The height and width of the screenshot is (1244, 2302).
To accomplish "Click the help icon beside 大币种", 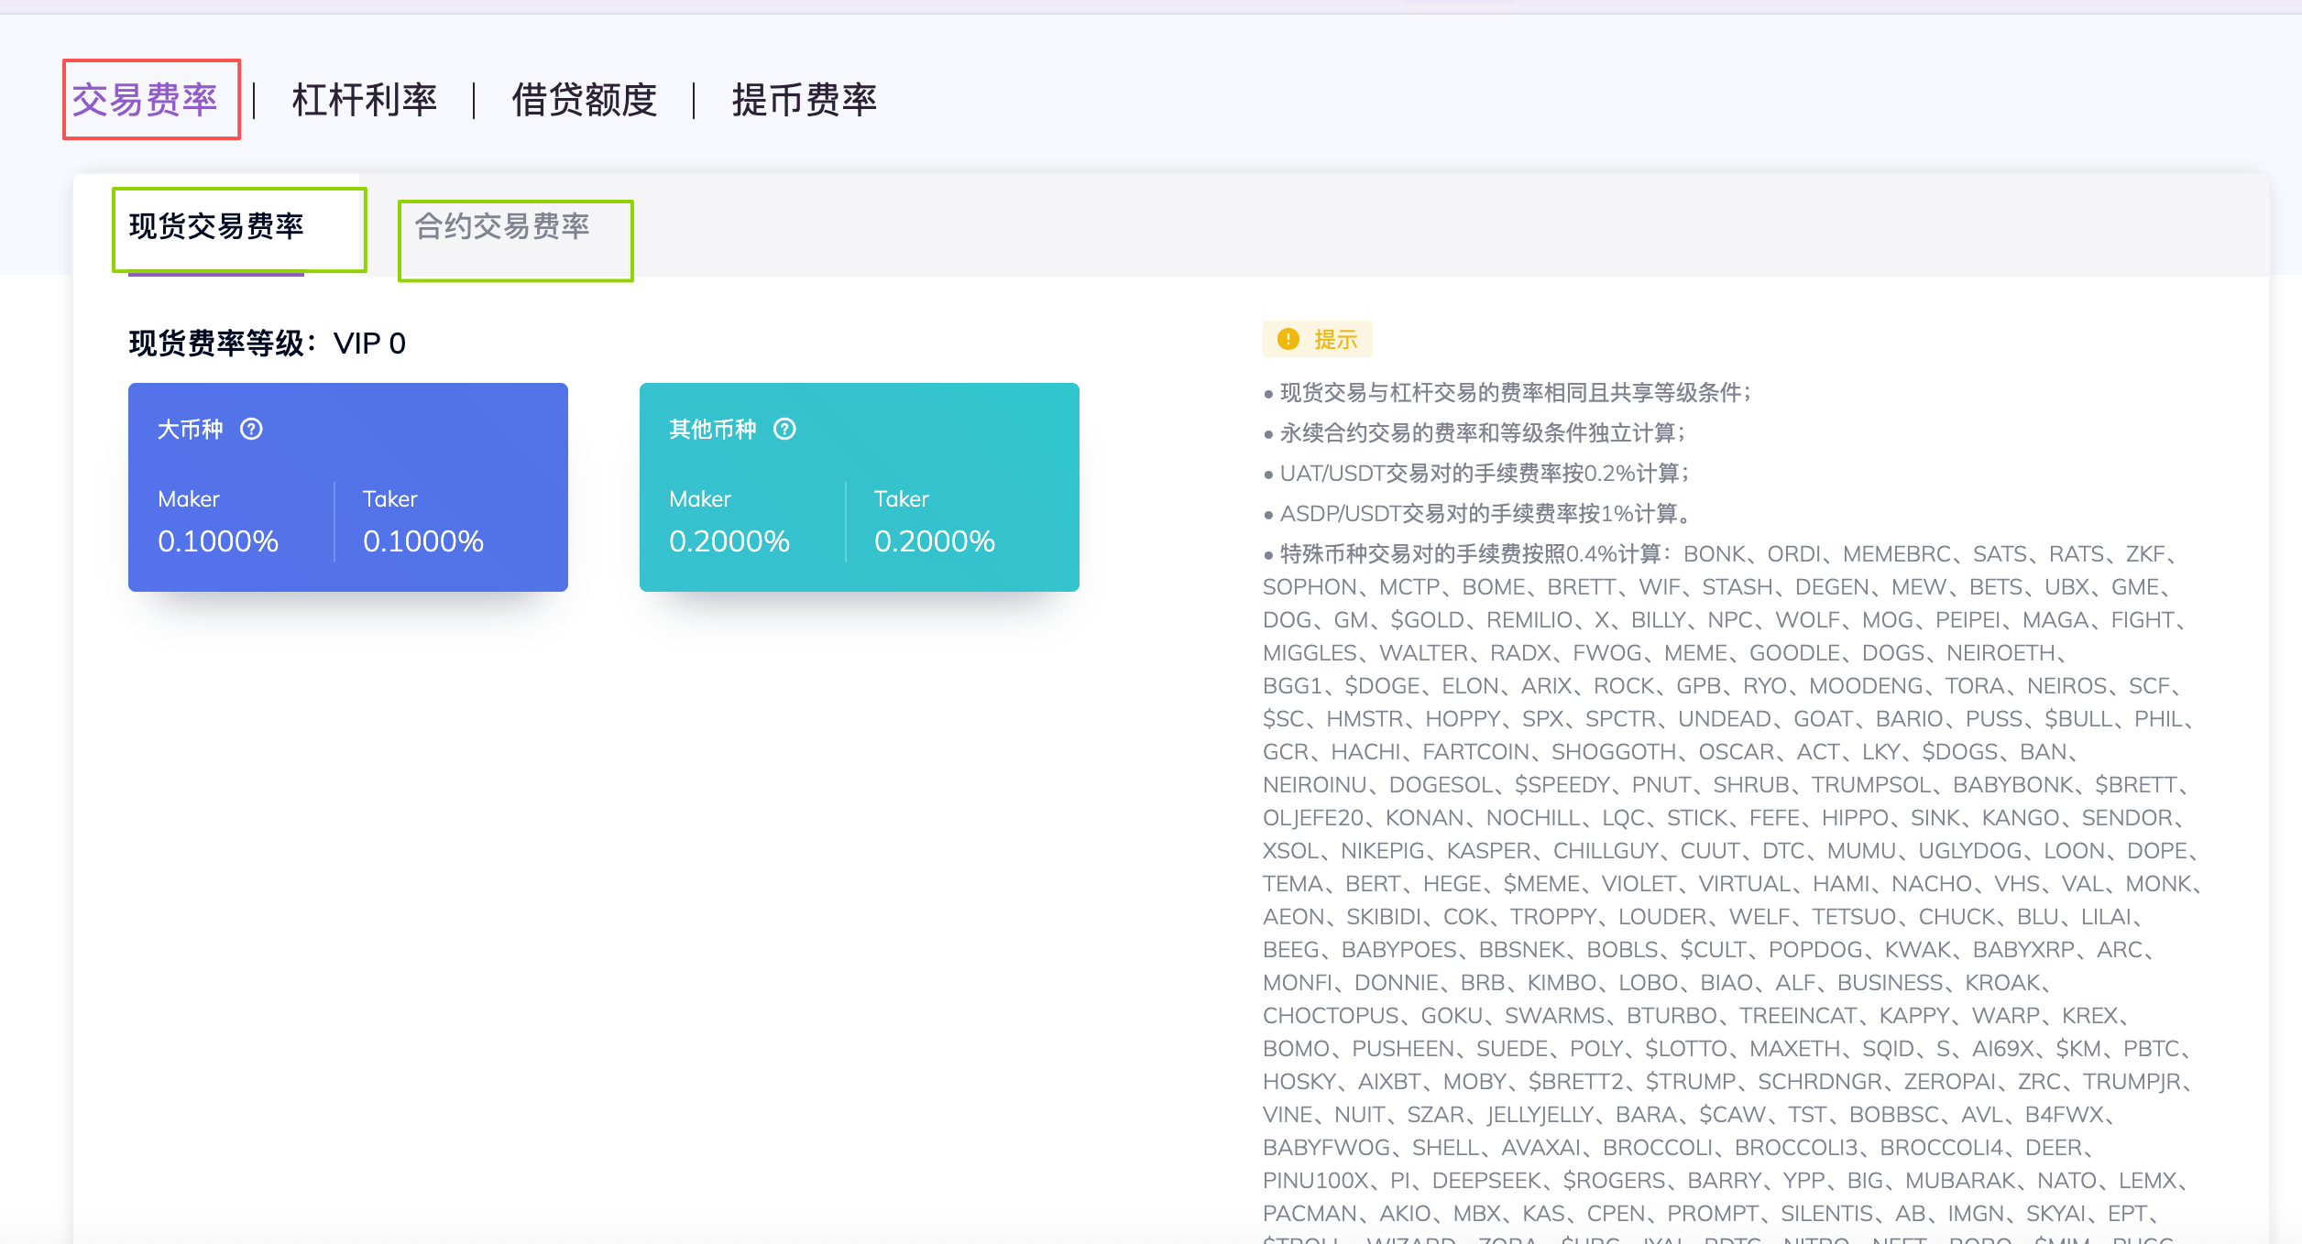I will click(x=251, y=429).
